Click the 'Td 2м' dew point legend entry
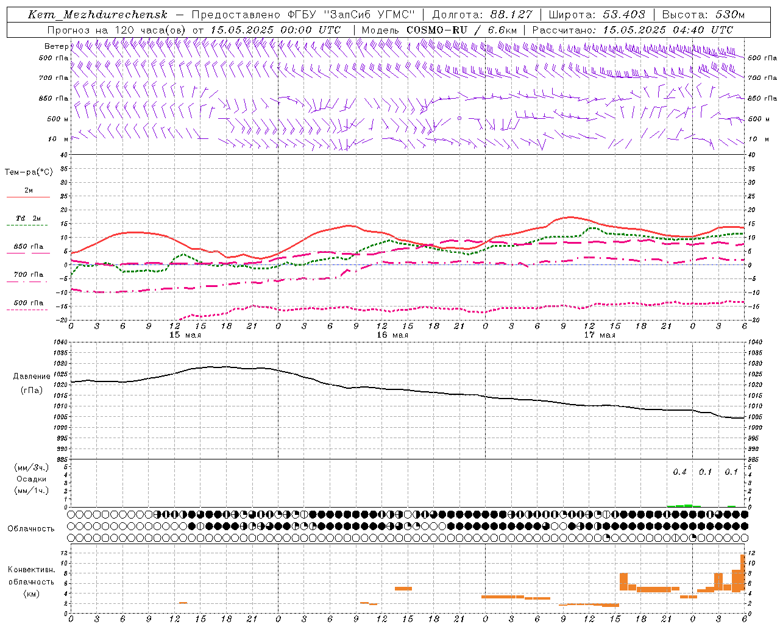The width and height of the screenshot is (780, 624). [x=29, y=218]
